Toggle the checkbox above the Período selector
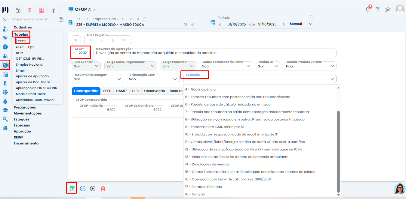Screen dimensions: 406x199 click(311, 17)
